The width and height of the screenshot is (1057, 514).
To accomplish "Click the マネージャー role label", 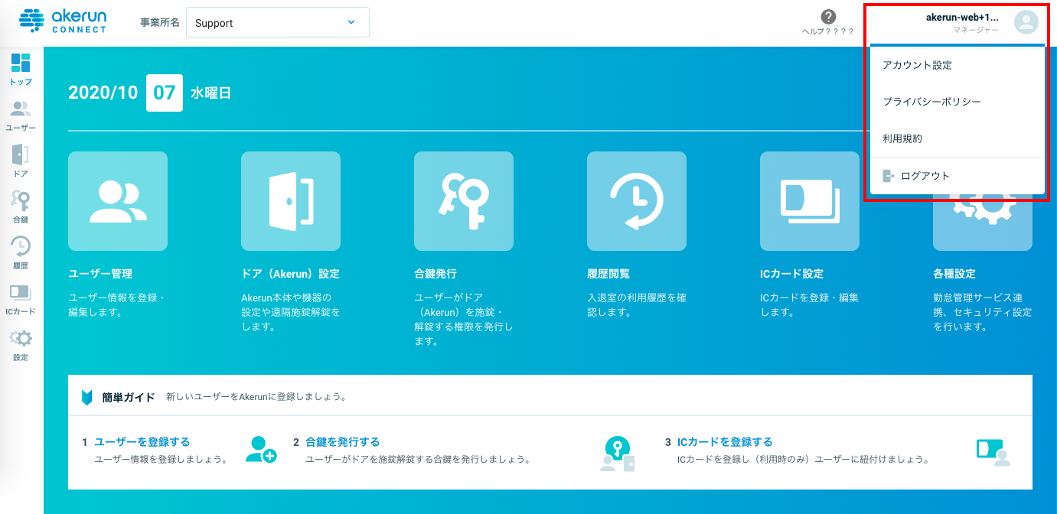I will tap(976, 30).
